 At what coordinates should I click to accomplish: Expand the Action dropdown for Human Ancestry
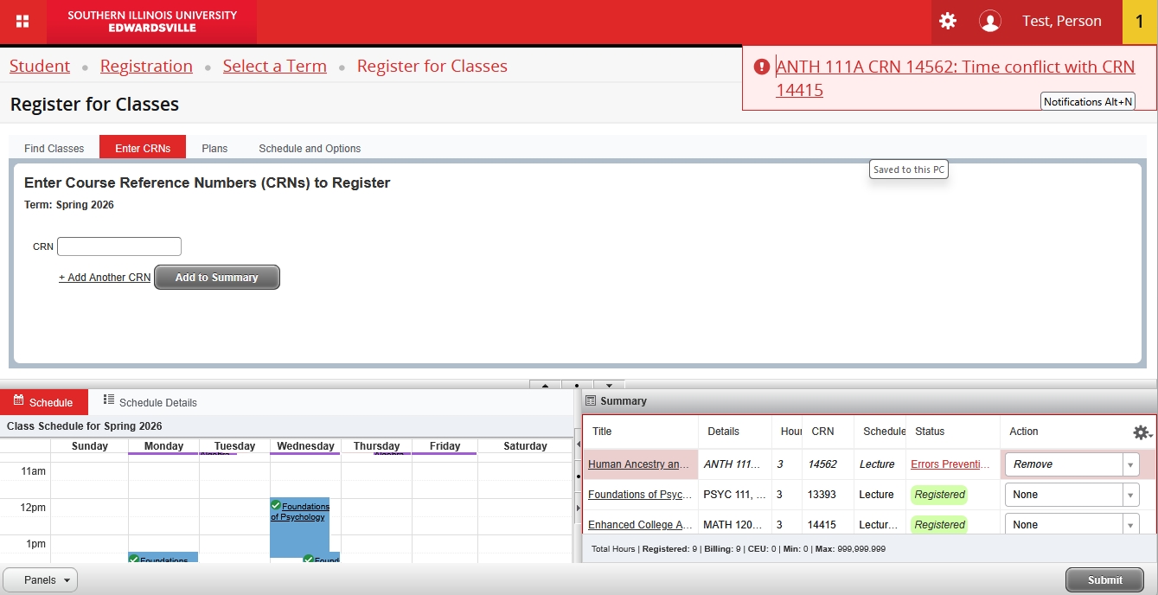pyautogui.click(x=1130, y=464)
